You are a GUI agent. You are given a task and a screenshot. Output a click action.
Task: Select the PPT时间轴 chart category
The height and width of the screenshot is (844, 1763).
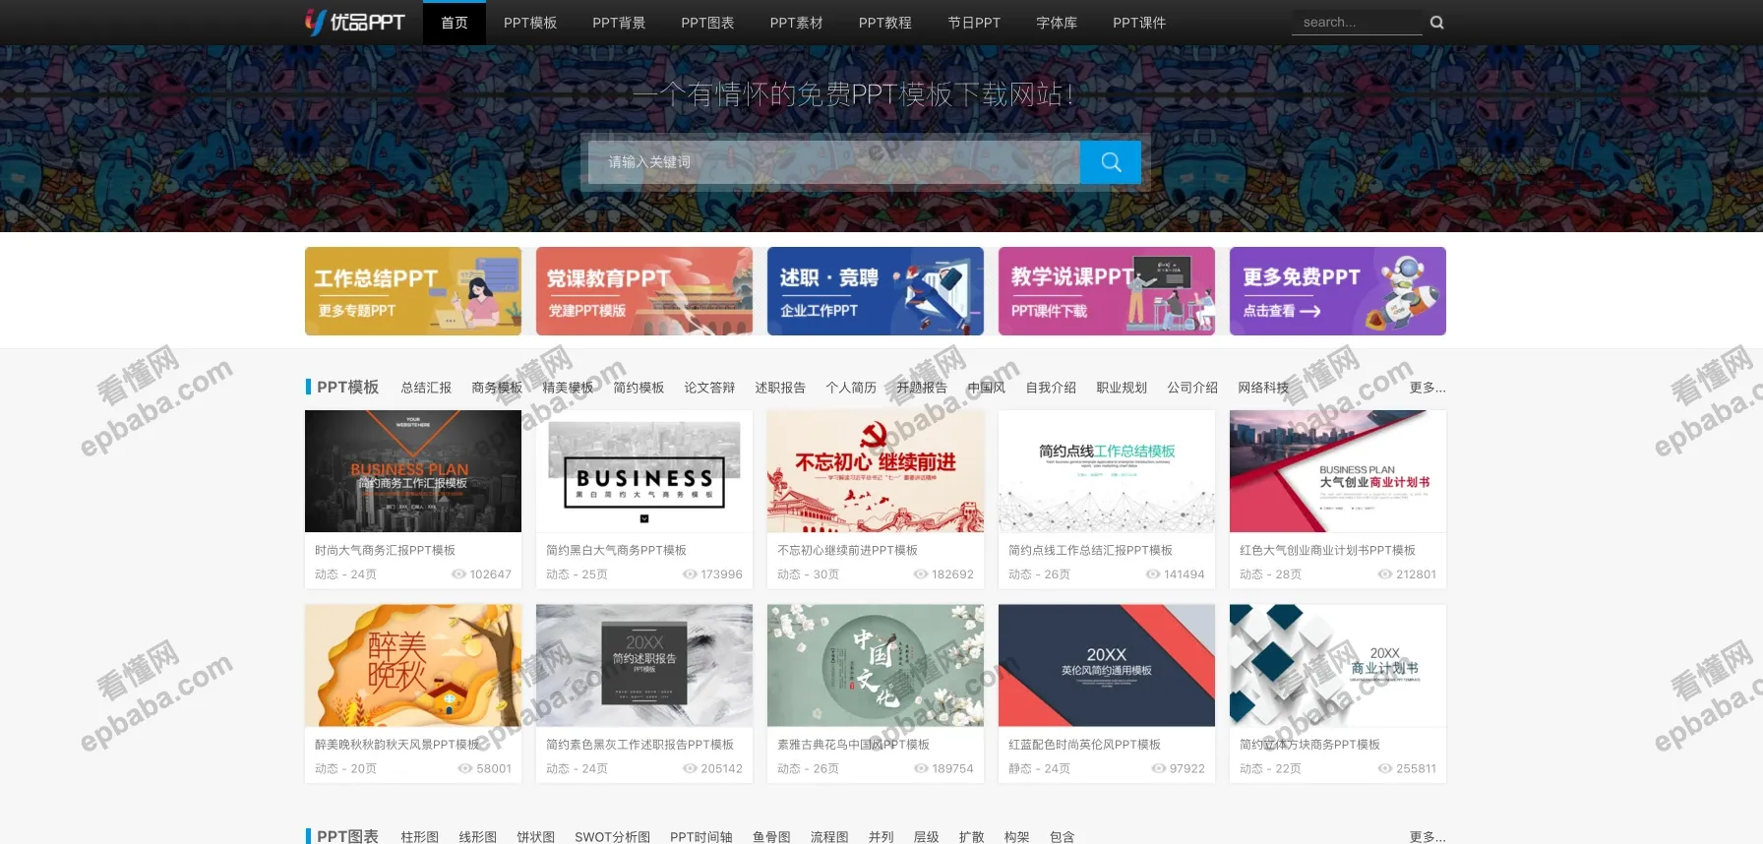[700, 837]
